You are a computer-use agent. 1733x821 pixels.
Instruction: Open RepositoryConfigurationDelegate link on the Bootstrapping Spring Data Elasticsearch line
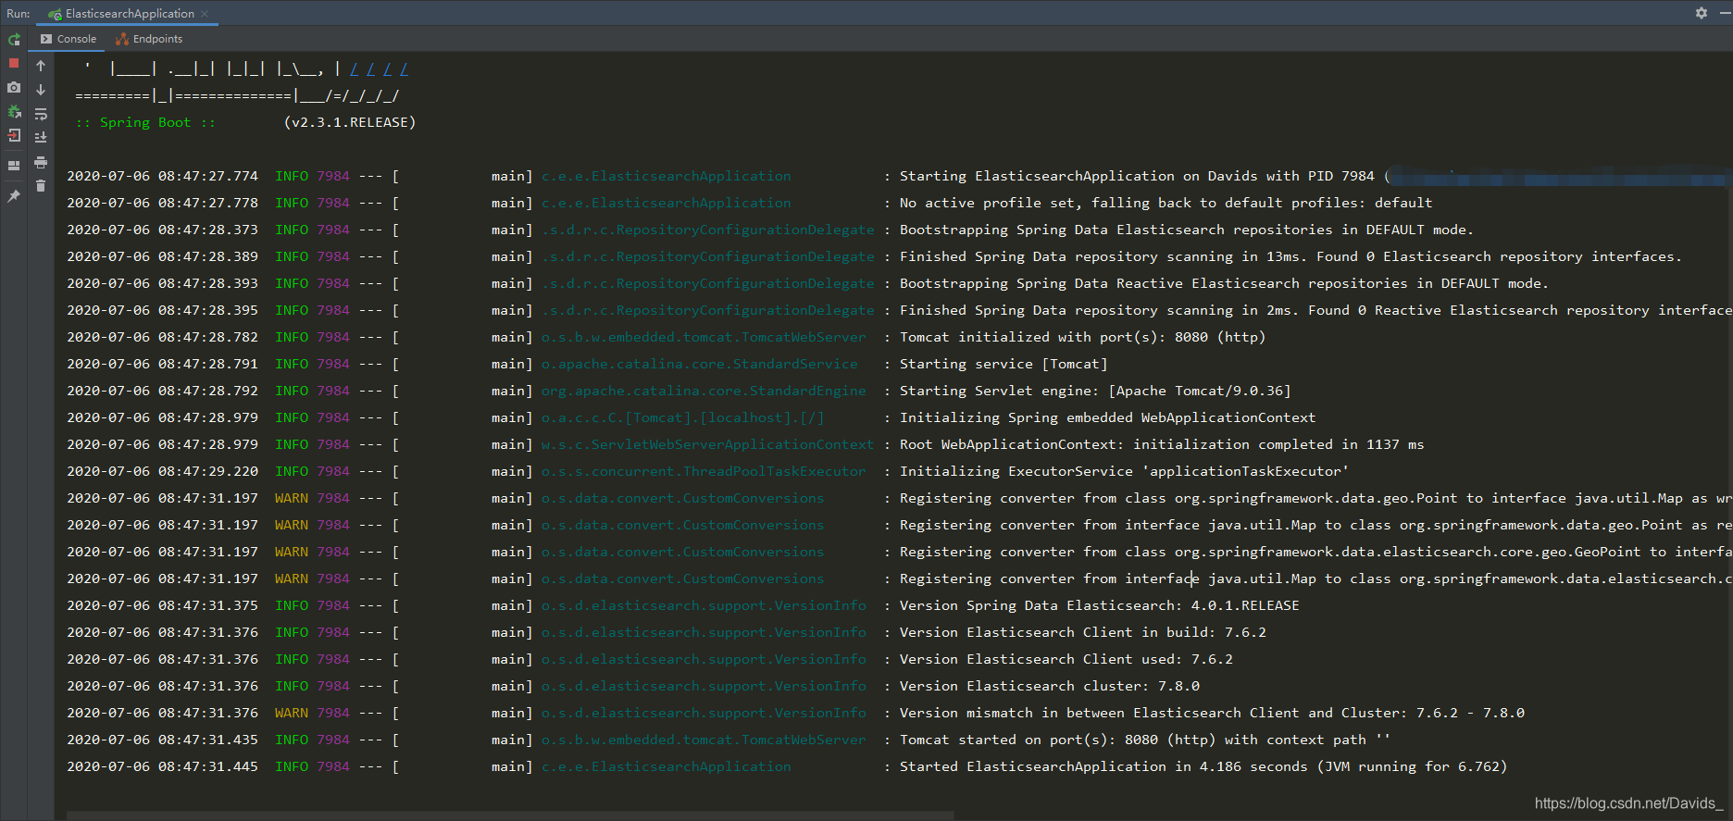point(708,230)
